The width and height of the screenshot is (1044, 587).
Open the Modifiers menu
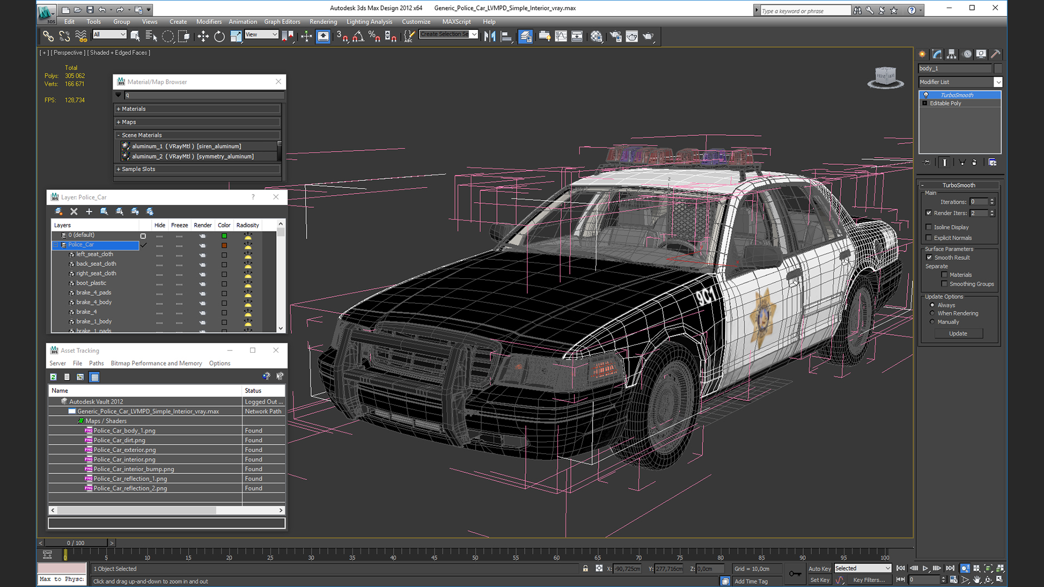click(209, 22)
